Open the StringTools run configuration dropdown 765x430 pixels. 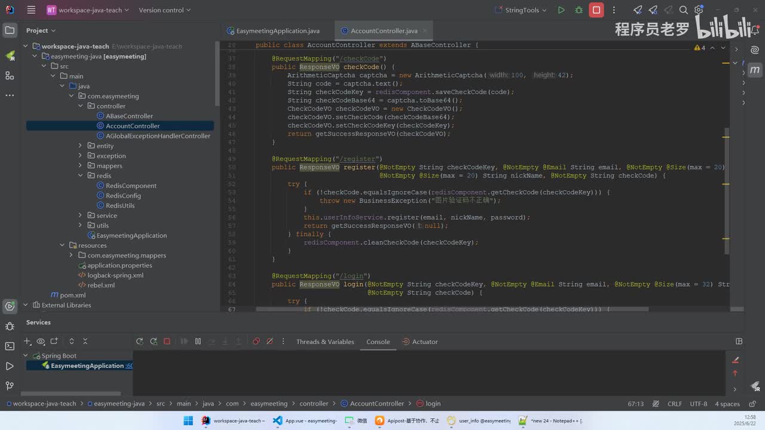(522, 10)
